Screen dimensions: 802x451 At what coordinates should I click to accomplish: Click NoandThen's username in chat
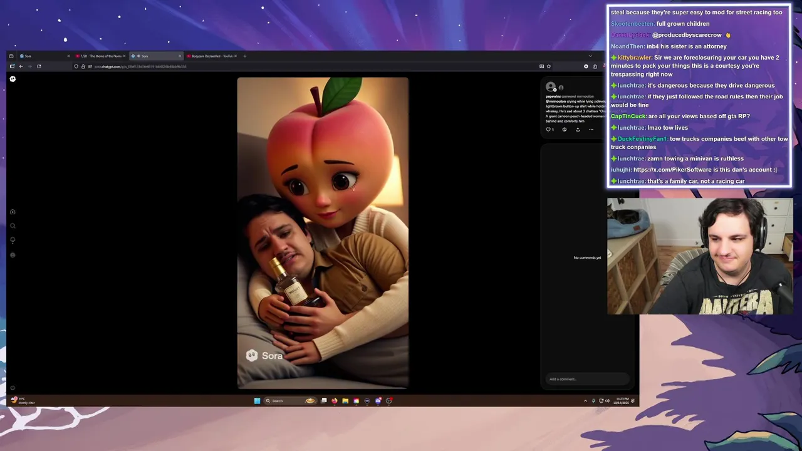pos(627,46)
